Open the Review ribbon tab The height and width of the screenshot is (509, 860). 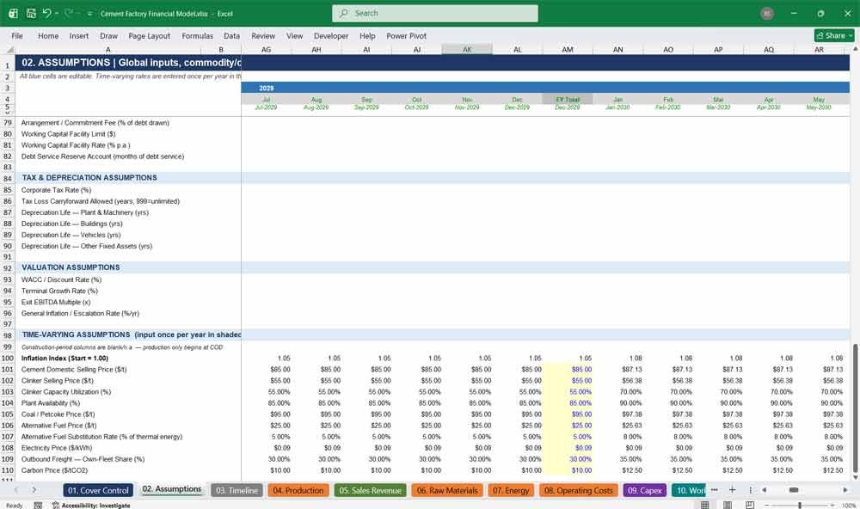tap(263, 35)
